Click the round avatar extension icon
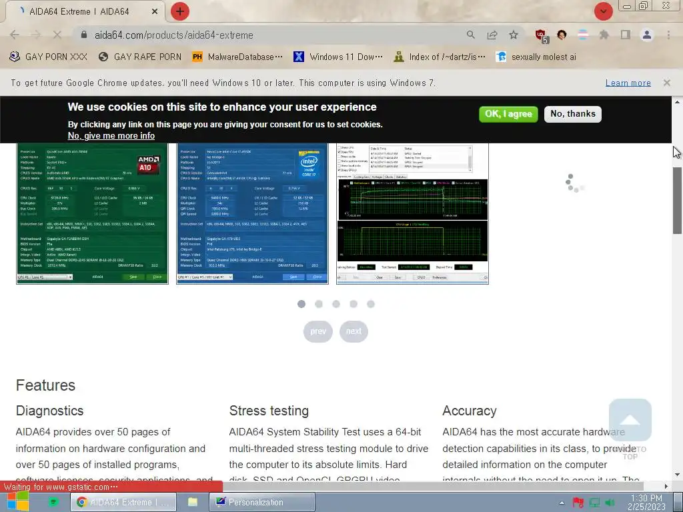This screenshot has width=683, height=512. click(562, 35)
